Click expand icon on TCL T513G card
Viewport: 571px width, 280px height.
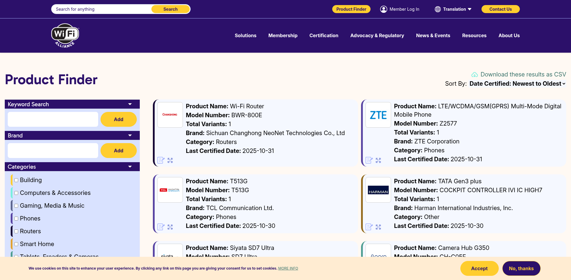(170, 227)
